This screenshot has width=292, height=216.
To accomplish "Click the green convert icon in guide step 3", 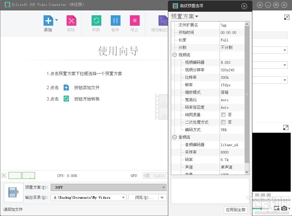I will [66, 99].
